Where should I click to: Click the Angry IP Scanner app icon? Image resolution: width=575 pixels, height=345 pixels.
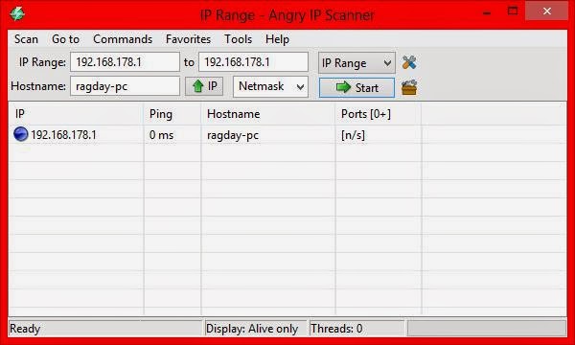[x=17, y=14]
